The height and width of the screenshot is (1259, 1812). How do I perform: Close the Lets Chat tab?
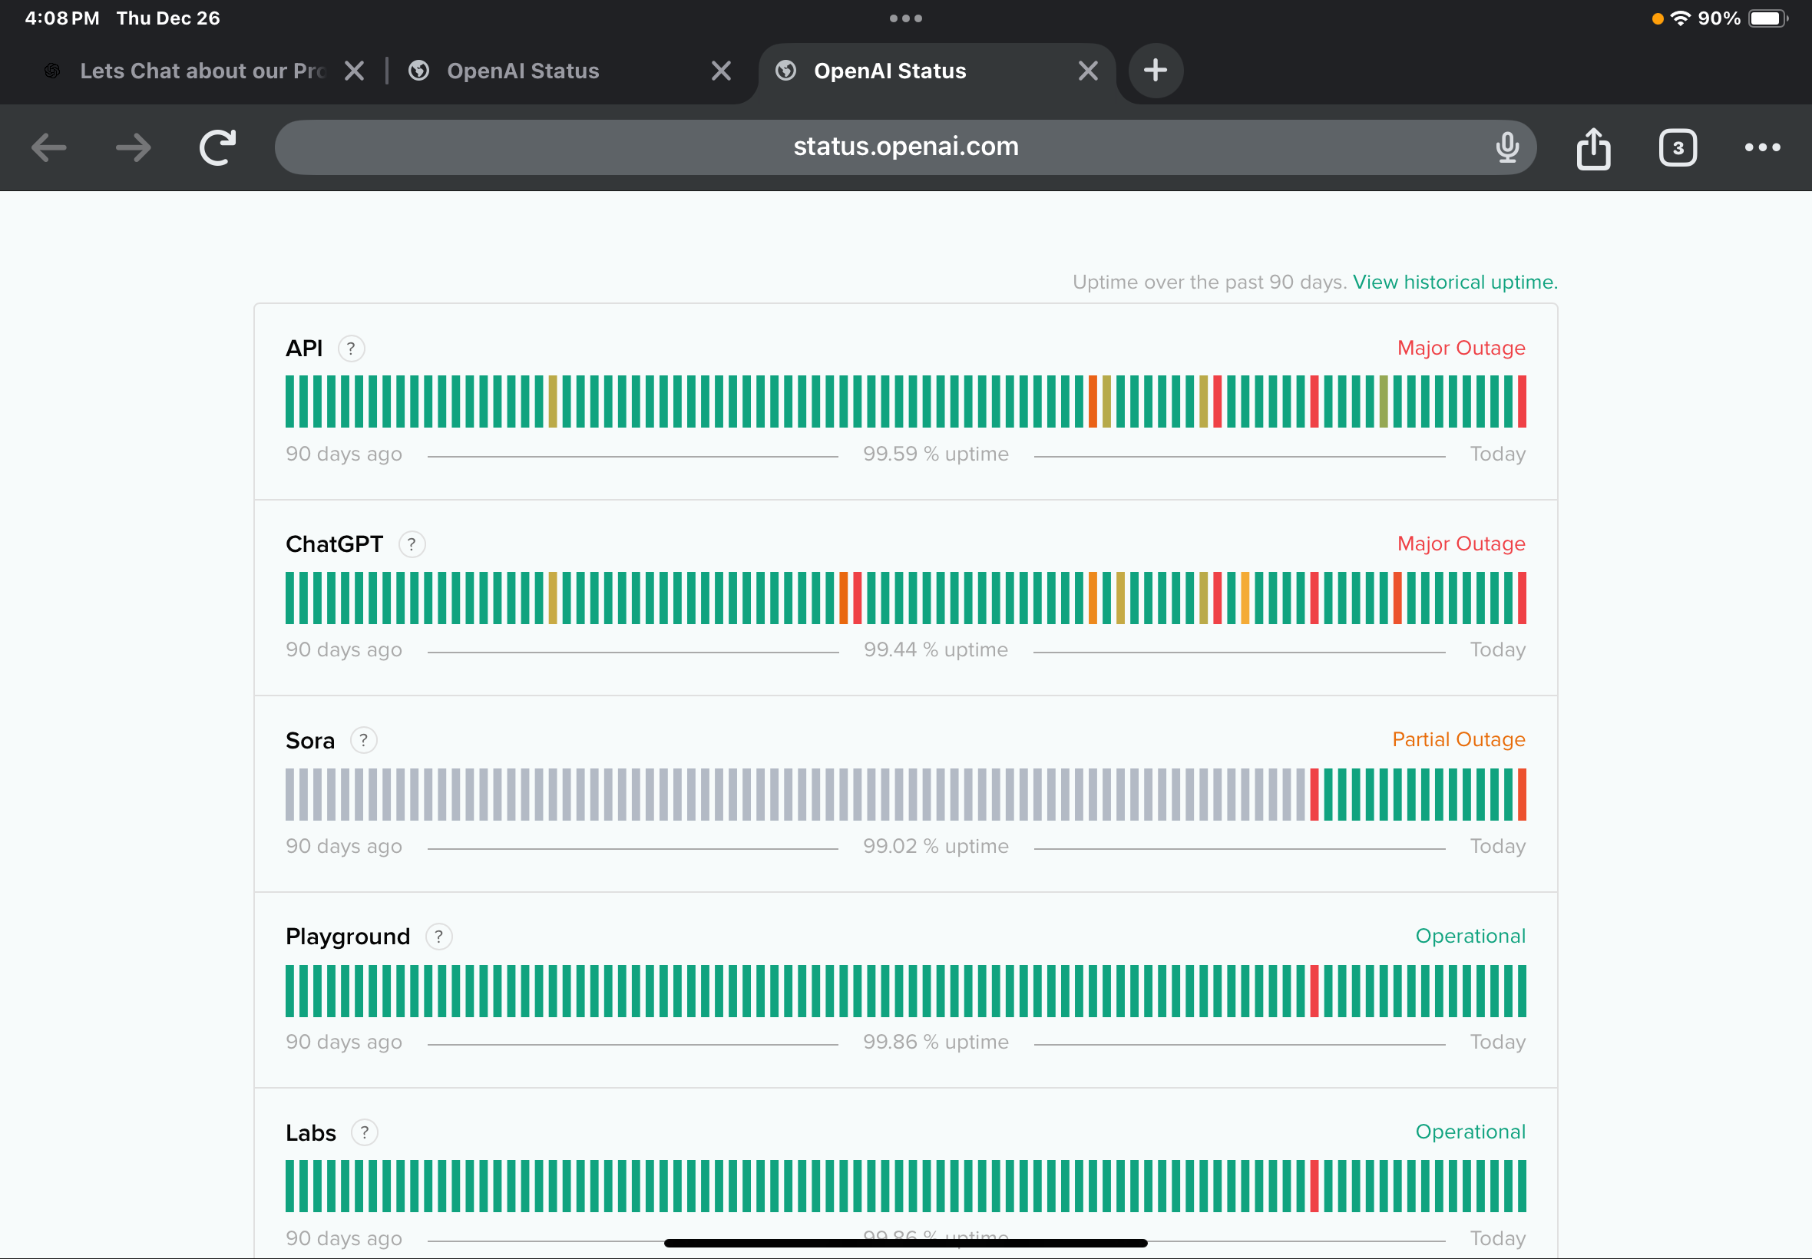[x=354, y=71]
